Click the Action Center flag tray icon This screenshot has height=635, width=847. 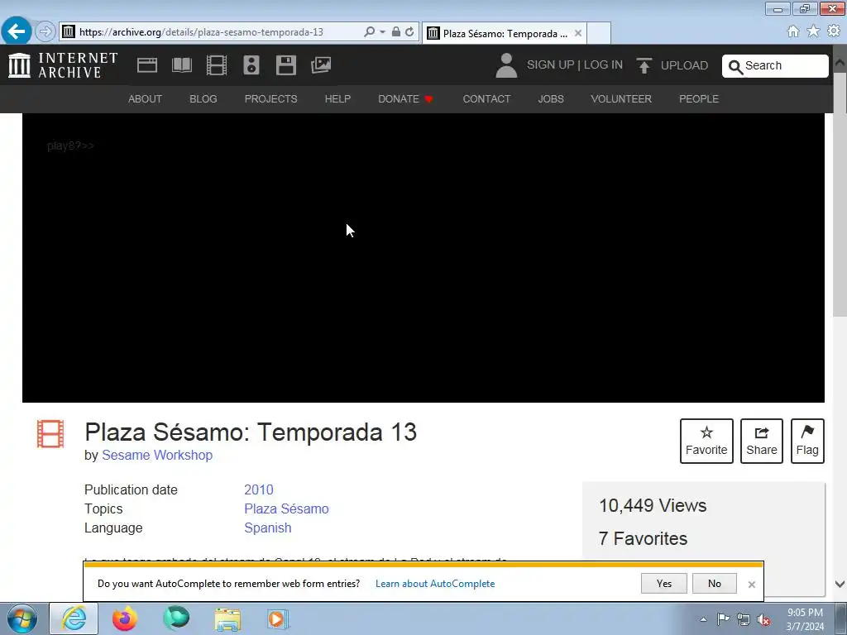pos(723,619)
